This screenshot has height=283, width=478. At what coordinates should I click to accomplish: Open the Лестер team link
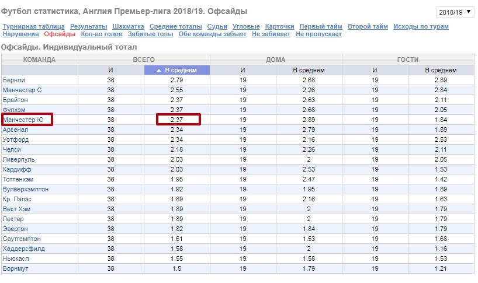[13, 219]
